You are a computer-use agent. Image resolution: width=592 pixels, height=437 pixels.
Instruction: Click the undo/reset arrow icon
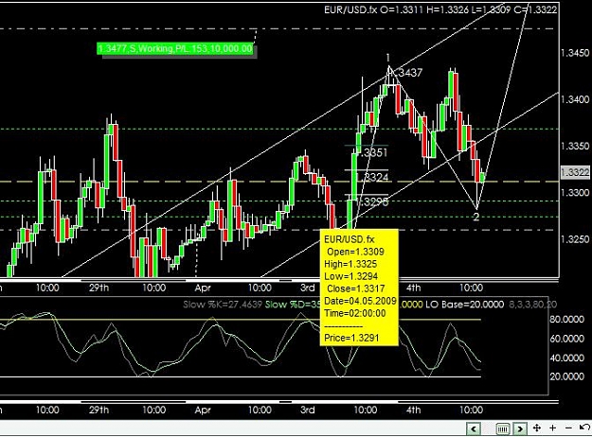[584, 428]
